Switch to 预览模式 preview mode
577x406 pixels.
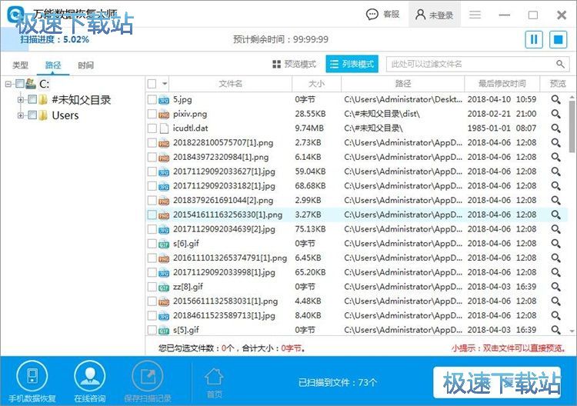coord(294,65)
